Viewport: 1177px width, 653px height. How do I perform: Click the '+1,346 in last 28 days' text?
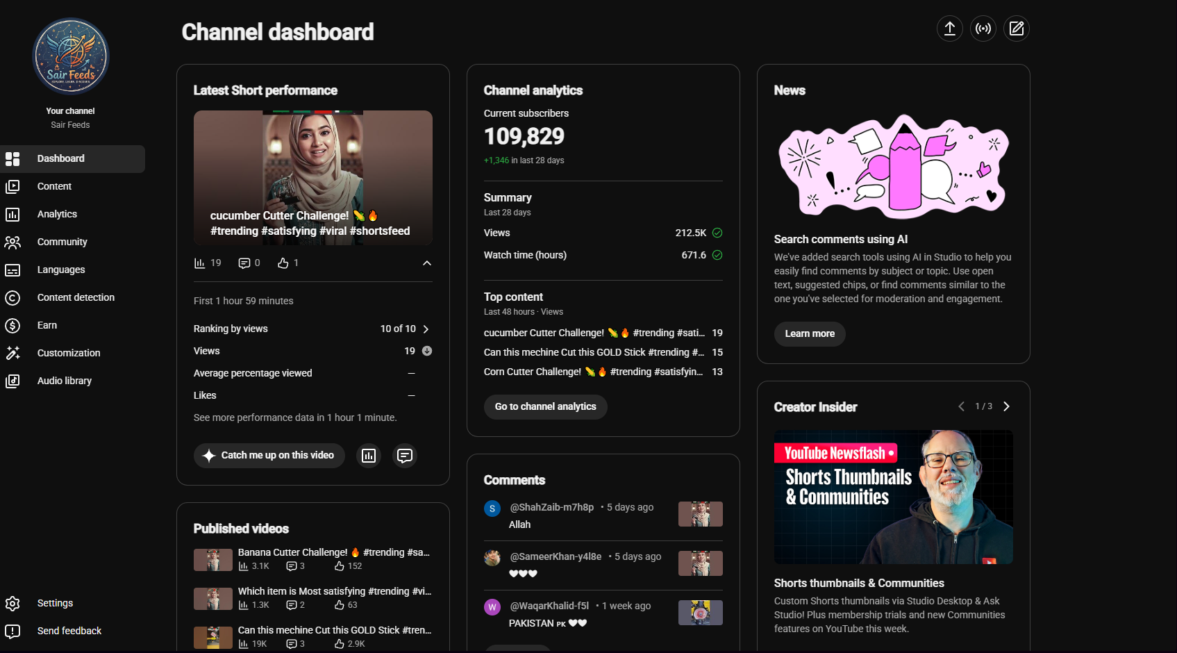tap(524, 160)
